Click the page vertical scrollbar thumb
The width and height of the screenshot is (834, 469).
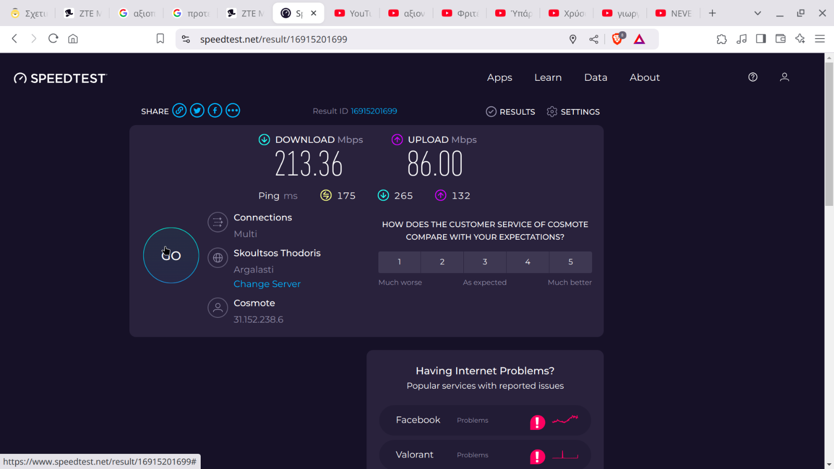pyautogui.click(x=829, y=134)
